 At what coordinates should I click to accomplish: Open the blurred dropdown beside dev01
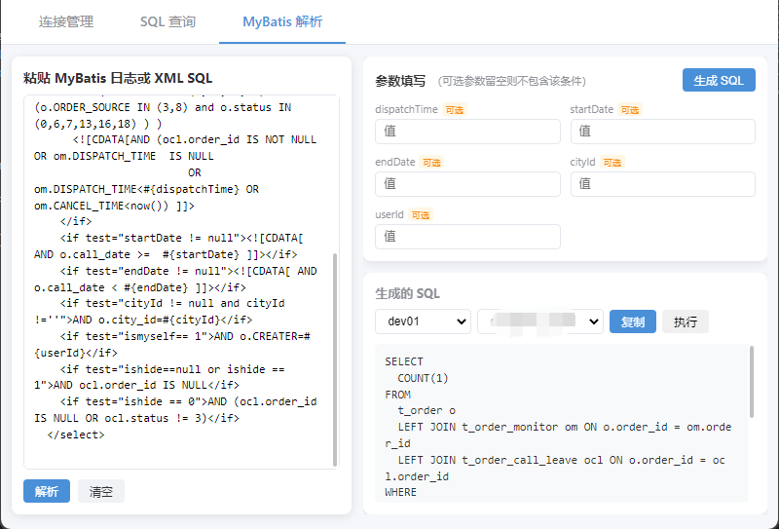tap(539, 321)
